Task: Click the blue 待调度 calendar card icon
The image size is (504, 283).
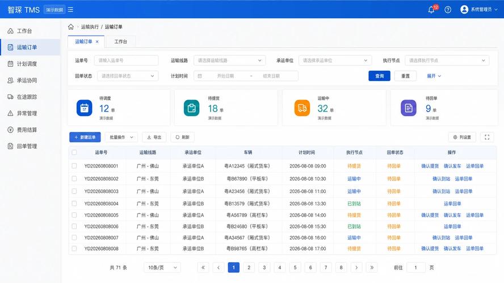Action: click(x=84, y=108)
